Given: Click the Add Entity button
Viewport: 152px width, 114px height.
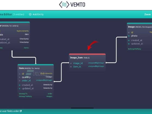Looking at the screenshot, I should click(36, 14).
